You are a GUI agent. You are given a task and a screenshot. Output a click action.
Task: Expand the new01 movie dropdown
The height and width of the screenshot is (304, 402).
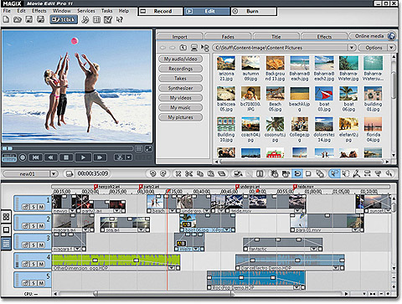[54, 174]
